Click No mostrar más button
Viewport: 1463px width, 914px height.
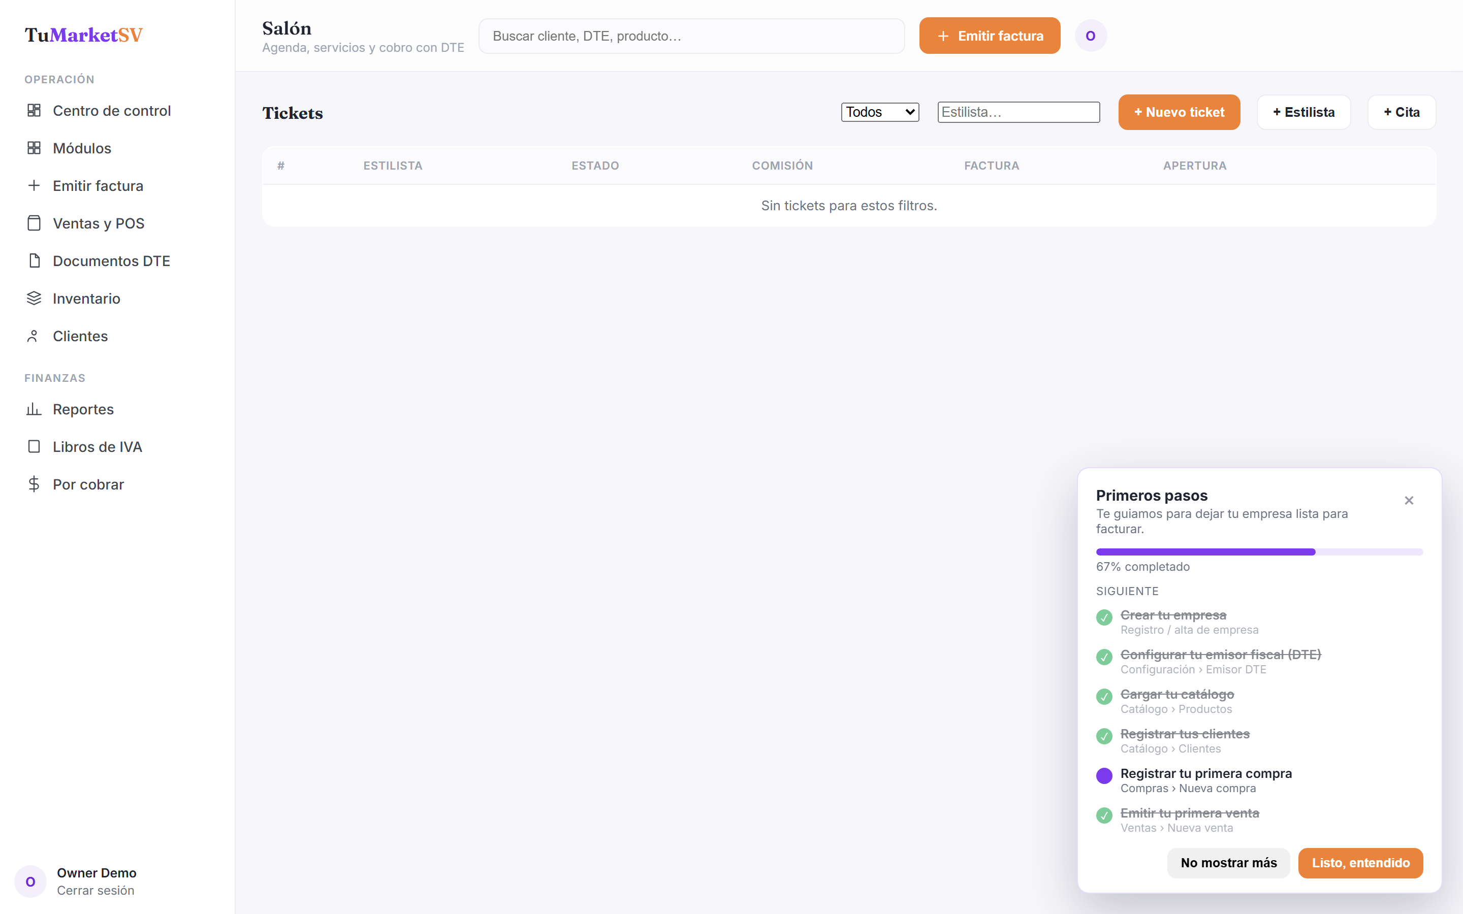click(1228, 863)
